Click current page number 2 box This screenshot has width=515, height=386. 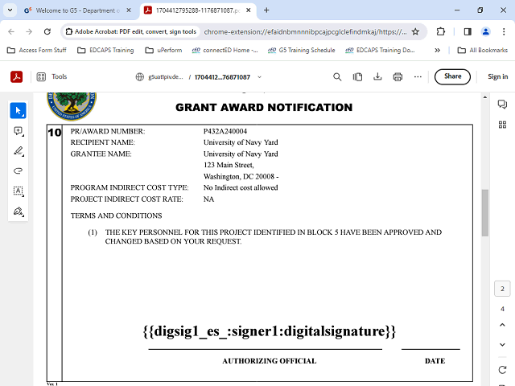(502, 289)
